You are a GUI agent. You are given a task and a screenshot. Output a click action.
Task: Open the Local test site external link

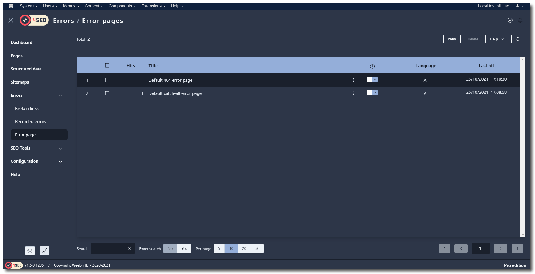click(x=493, y=6)
